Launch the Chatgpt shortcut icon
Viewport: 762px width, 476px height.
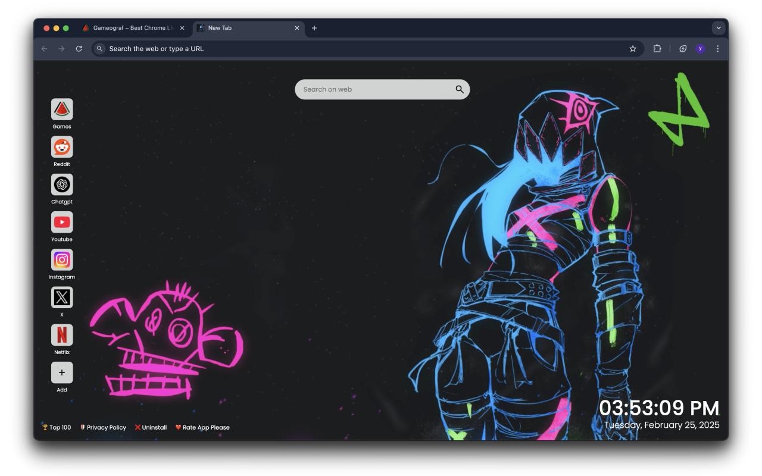coord(62,184)
